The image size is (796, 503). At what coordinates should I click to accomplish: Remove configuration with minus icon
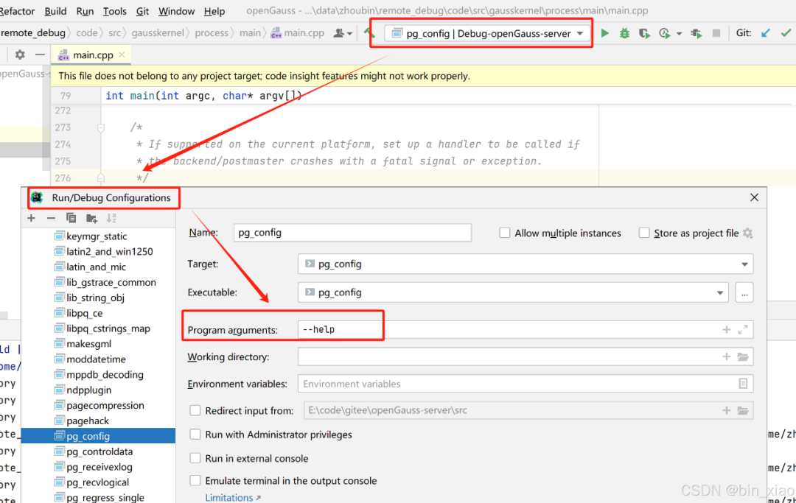click(x=51, y=218)
